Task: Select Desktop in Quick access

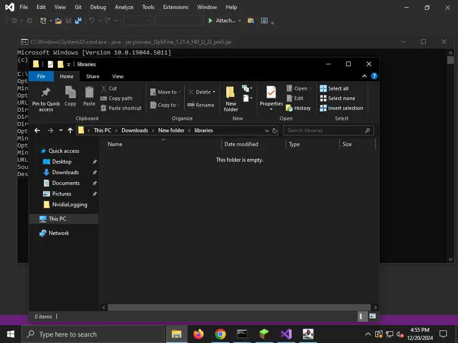Action: tap(62, 162)
